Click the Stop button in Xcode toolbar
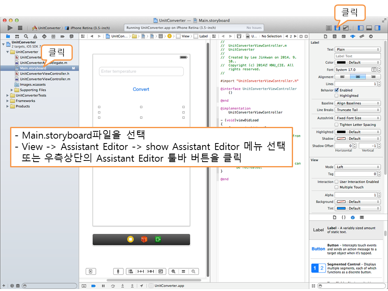Screen dimensions: 388x291 click(20, 28)
